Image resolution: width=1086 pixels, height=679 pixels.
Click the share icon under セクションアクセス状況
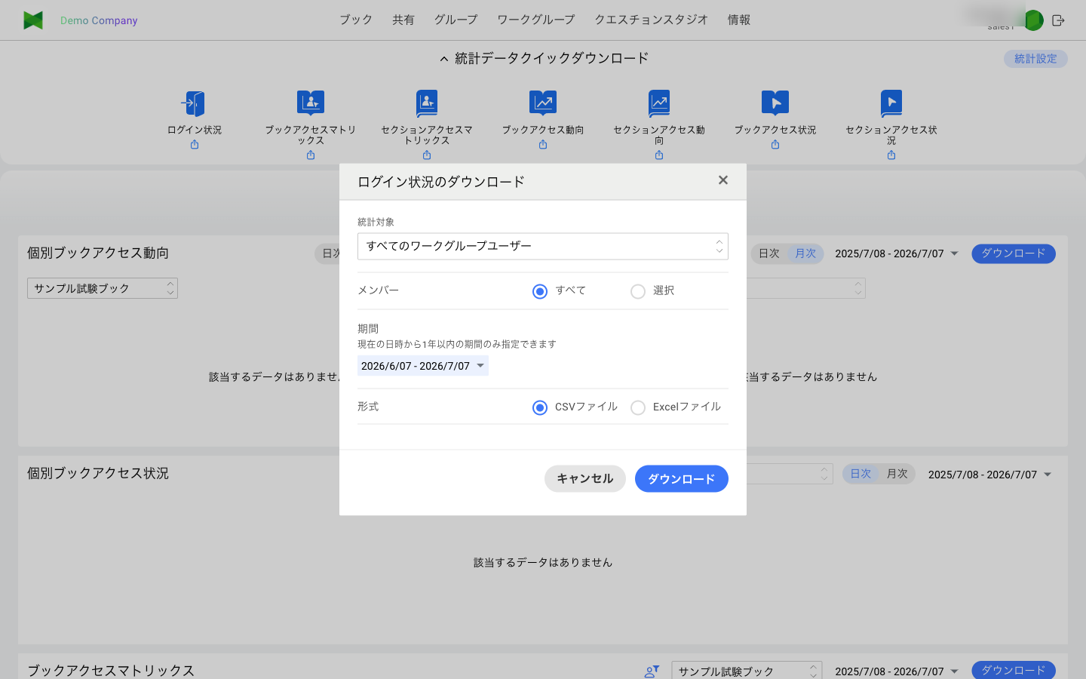(x=891, y=155)
